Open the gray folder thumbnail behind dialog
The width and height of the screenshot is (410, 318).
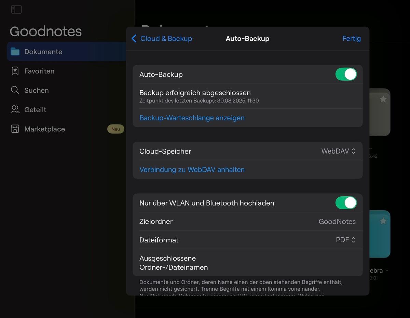pos(380,112)
